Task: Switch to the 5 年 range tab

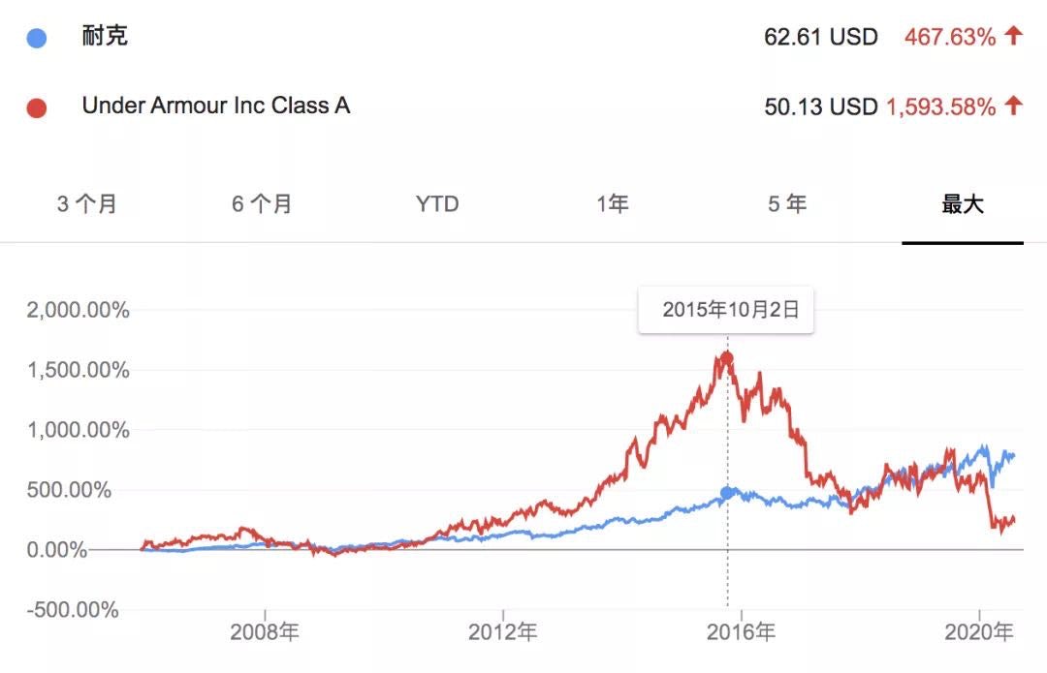Action: [787, 204]
